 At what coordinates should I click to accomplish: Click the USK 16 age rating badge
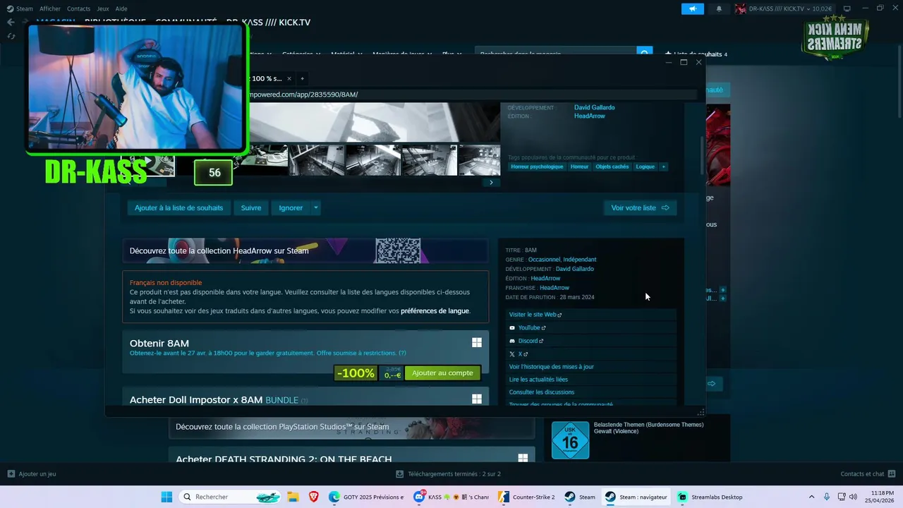click(x=570, y=440)
